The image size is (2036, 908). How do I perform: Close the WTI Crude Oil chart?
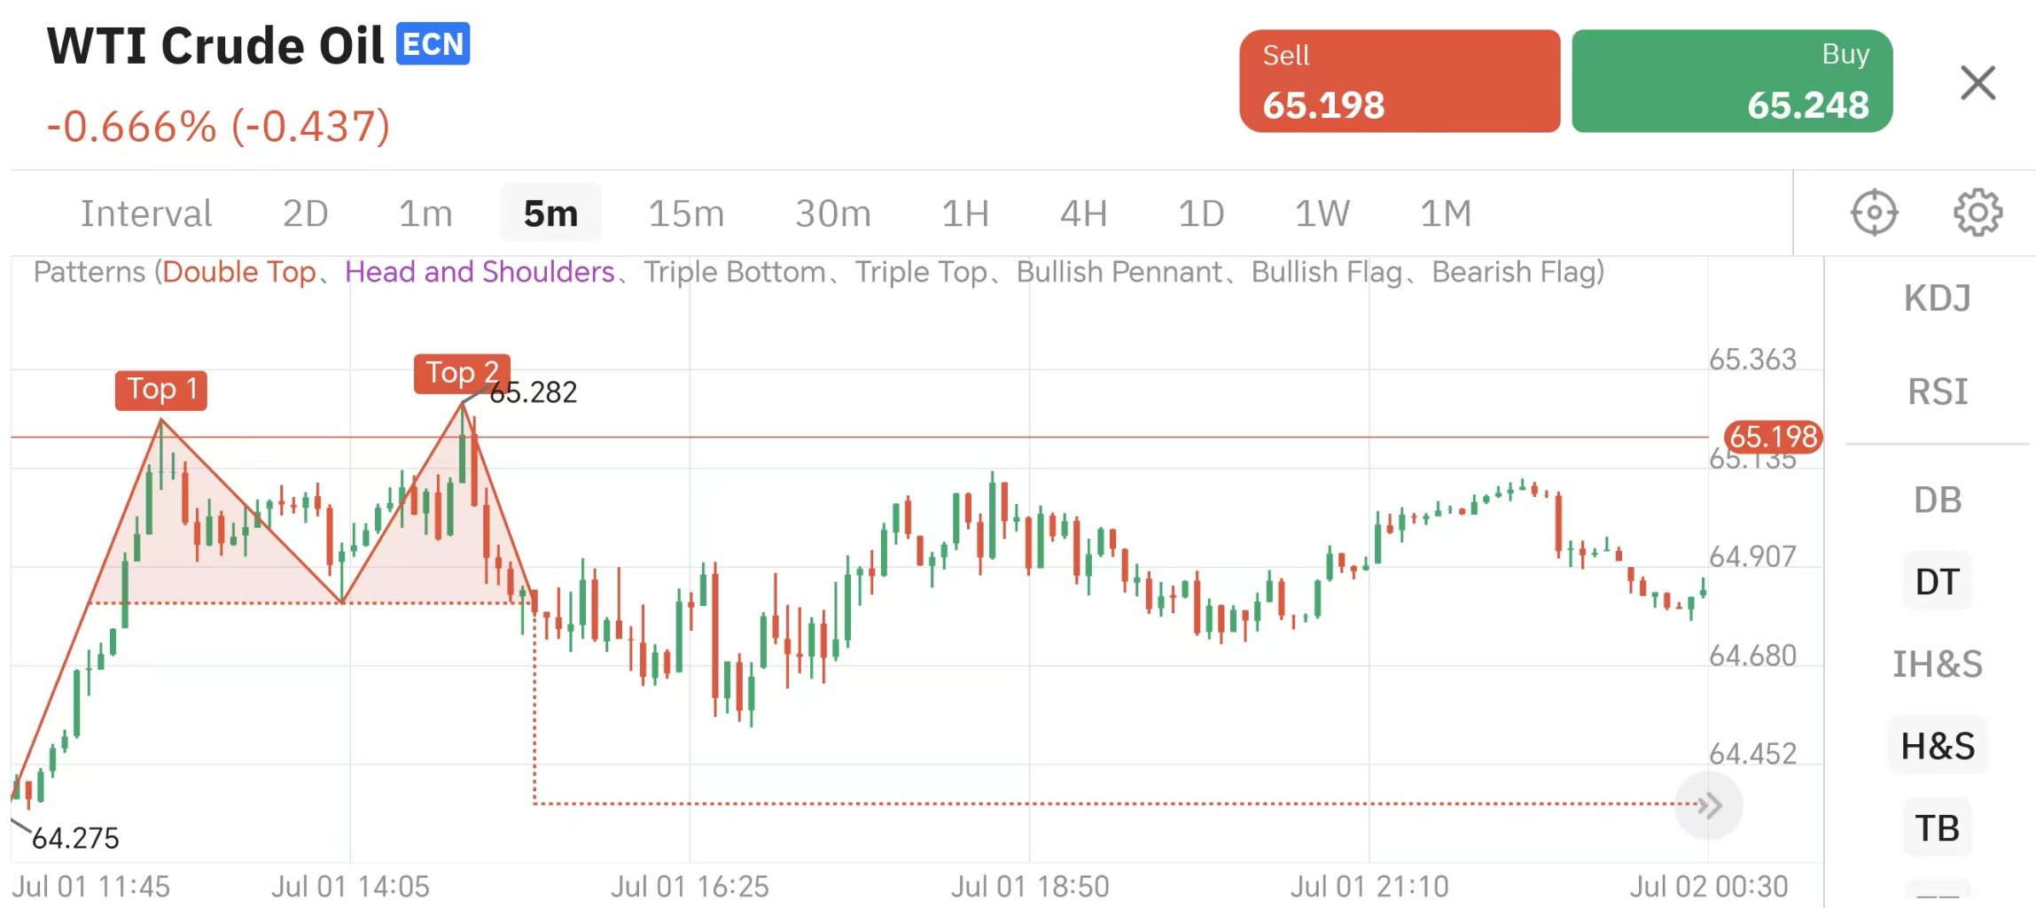pyautogui.click(x=1977, y=83)
